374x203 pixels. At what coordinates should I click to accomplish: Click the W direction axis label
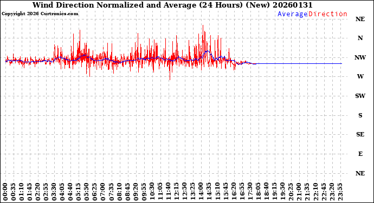[x=360, y=76]
